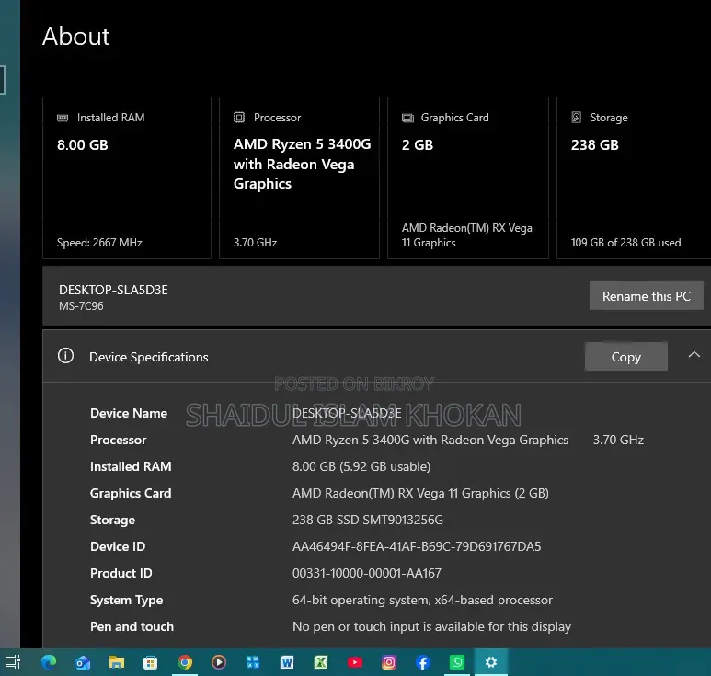Click the Device Name label
This screenshot has width=711, height=676.
[x=129, y=413]
